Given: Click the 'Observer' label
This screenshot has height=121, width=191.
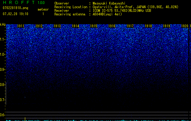Looking at the screenshot, I should [x=62, y=3].
